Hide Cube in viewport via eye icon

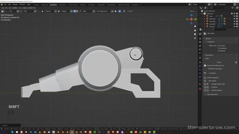point(235,16)
